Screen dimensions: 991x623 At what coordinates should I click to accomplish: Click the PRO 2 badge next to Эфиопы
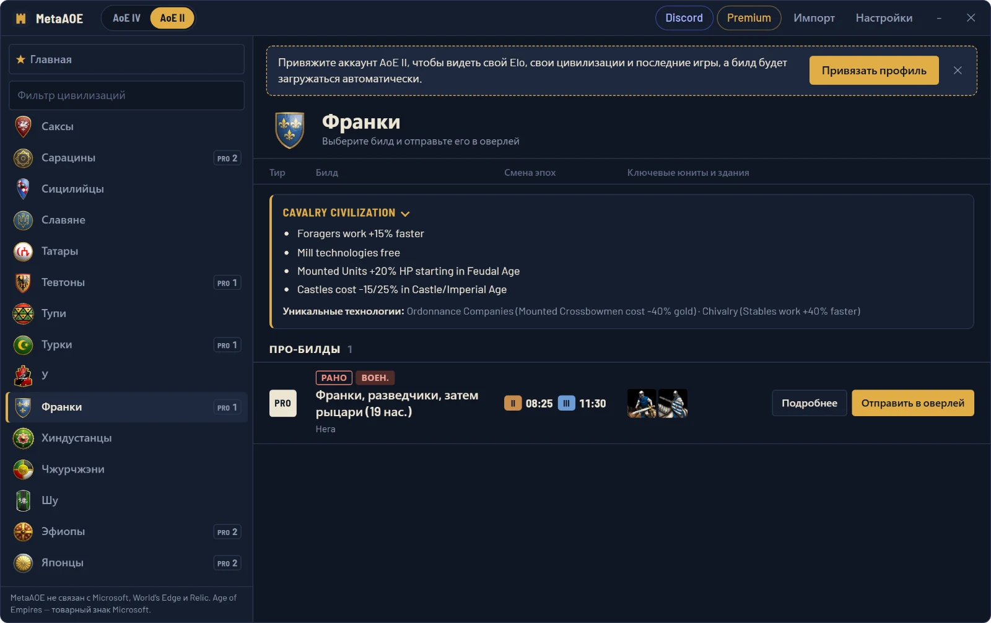click(x=227, y=532)
